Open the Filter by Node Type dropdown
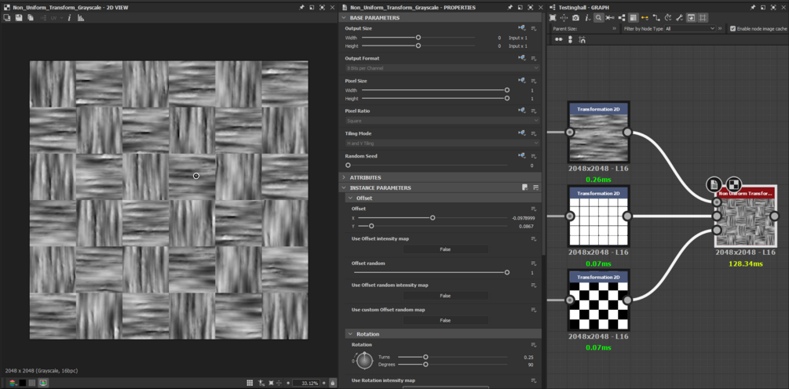 click(689, 28)
